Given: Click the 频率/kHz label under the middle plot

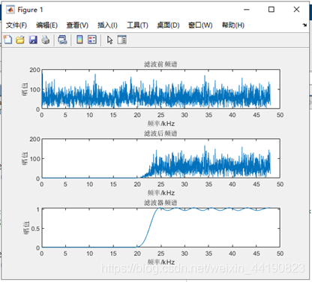Looking at the screenshot, I should [x=161, y=193].
